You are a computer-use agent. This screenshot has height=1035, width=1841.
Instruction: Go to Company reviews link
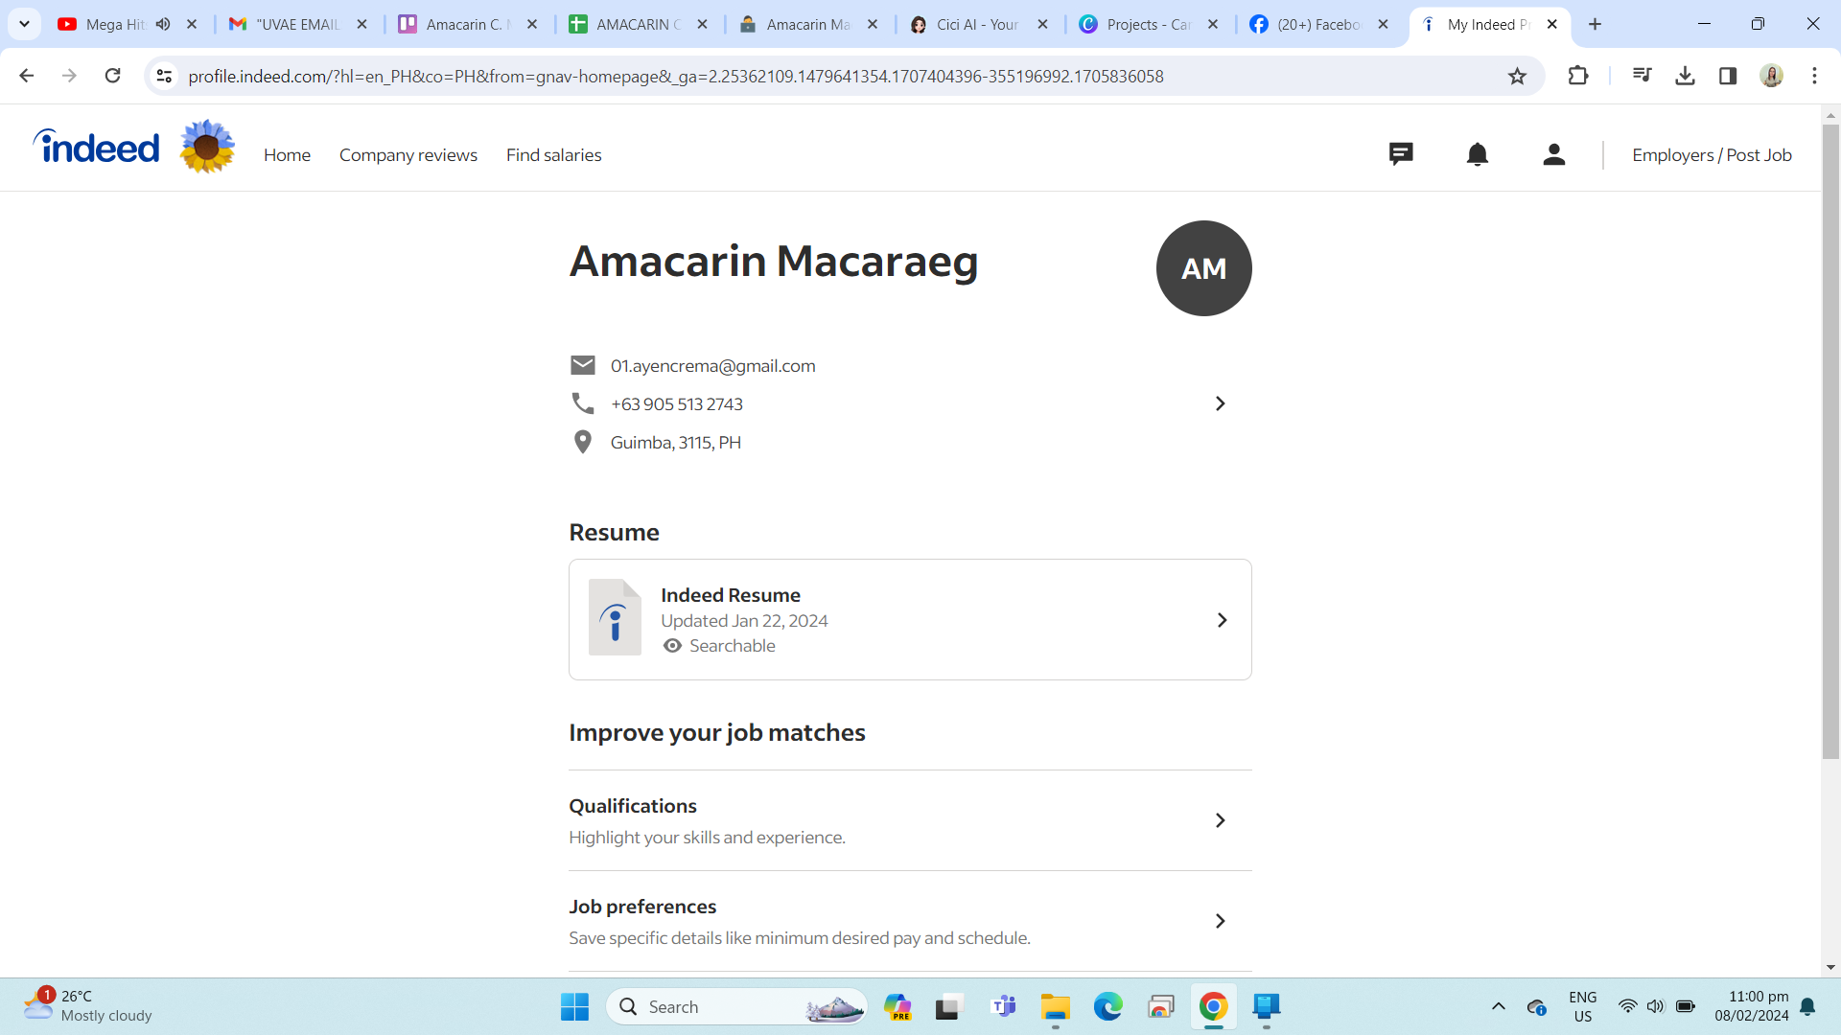408,155
